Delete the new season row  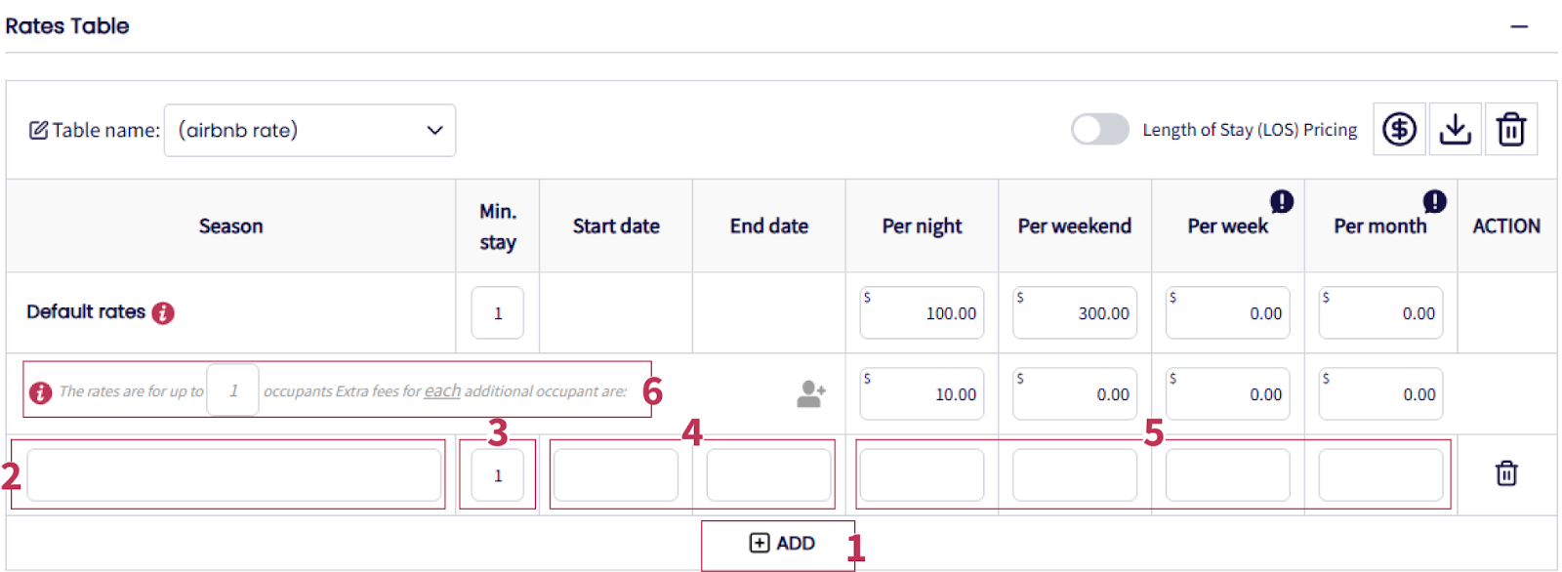(x=1506, y=473)
